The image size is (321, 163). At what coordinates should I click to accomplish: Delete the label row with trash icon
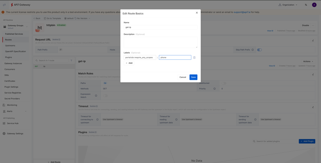[x=194, y=58]
